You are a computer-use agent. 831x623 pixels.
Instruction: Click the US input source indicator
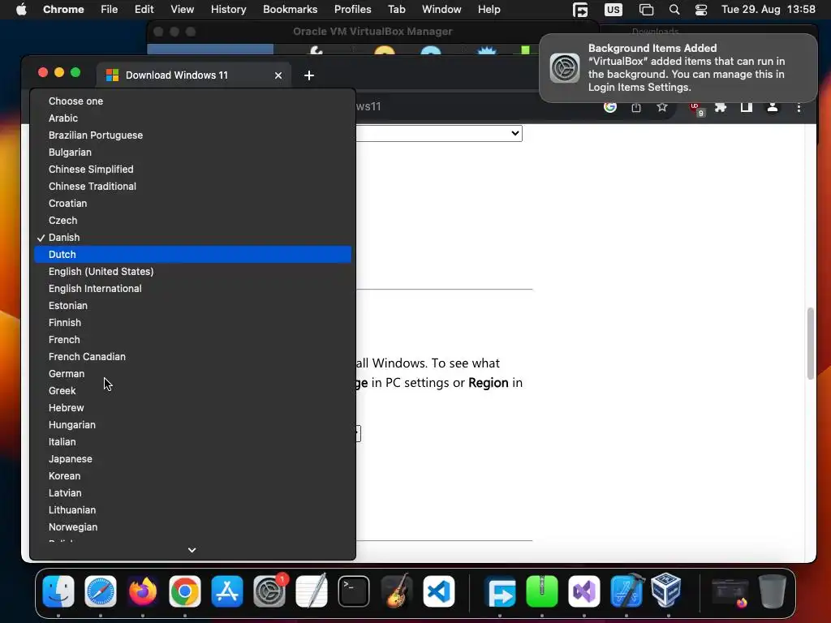pos(614,10)
